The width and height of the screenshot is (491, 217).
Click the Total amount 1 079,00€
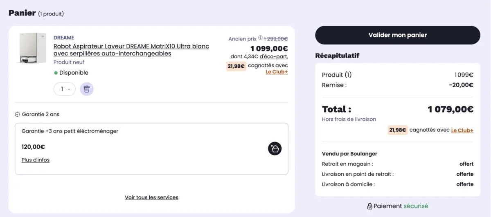(x=450, y=109)
